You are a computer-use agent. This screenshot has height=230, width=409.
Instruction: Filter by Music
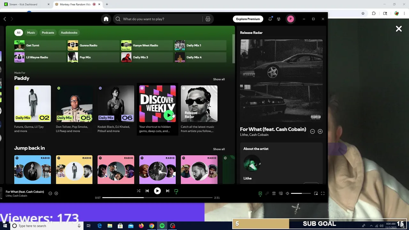[31, 33]
